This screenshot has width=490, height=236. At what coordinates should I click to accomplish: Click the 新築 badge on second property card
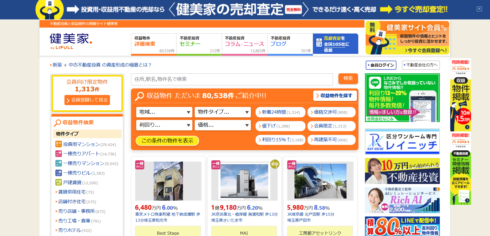pos(275,164)
